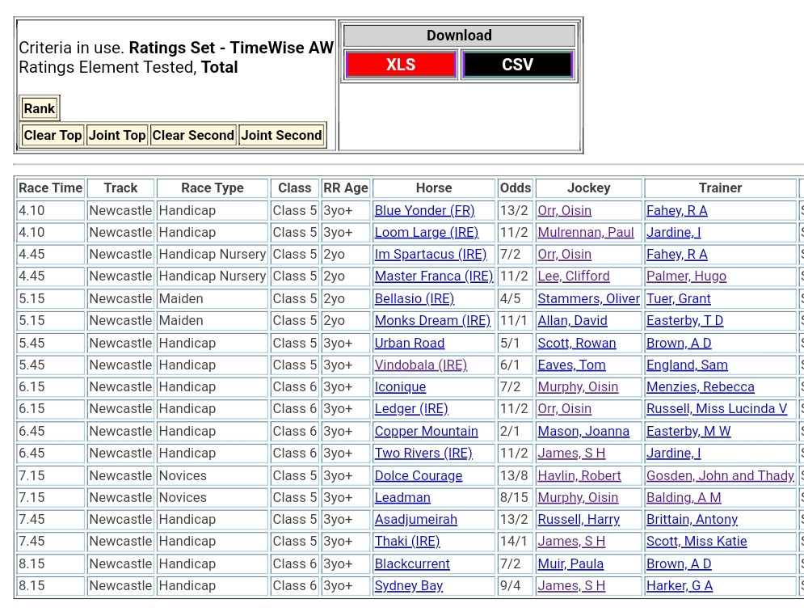
Task: Open horse Vindobala (IRE) link
Action: [420, 365]
